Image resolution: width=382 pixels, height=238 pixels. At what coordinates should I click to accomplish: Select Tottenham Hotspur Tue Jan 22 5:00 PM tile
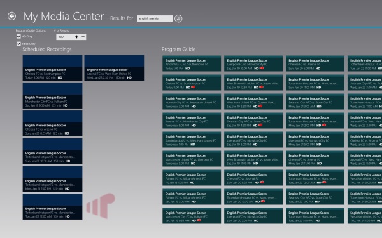315,216
